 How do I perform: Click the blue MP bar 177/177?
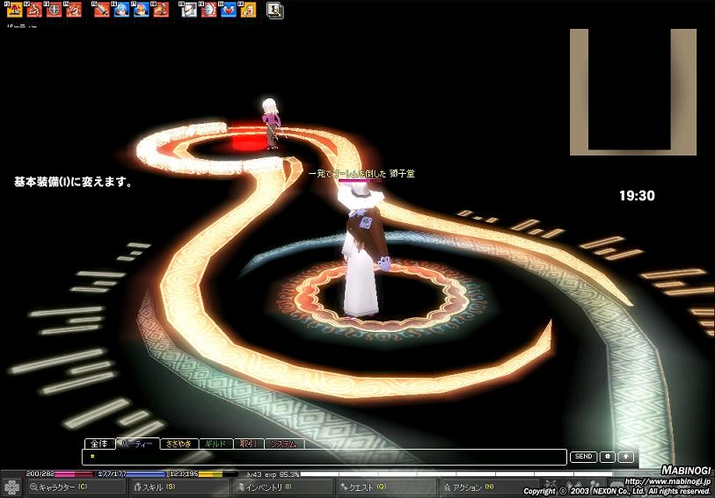pos(132,474)
